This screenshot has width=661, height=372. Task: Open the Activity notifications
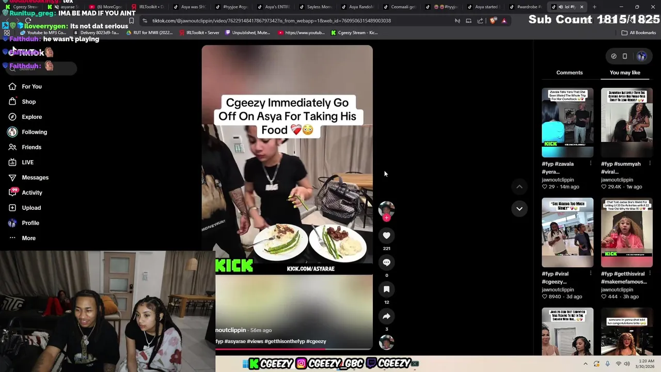tap(25, 193)
